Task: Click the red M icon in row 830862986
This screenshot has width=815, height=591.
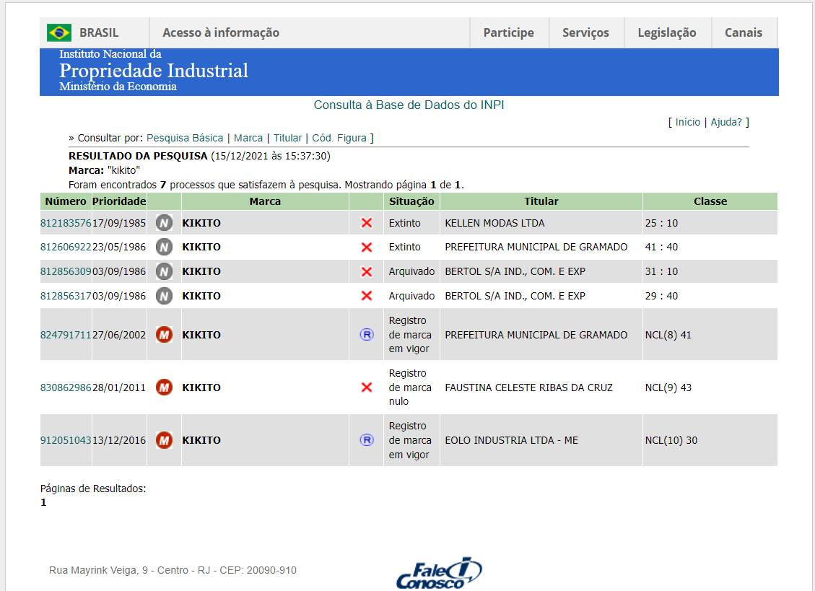Action: coord(165,388)
